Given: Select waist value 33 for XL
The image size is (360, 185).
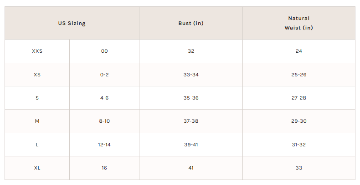Looking at the screenshot, I should pos(298,168).
